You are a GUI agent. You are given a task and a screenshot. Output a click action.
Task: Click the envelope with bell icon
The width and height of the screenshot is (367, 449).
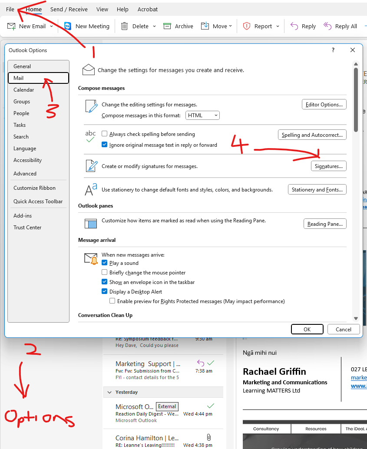point(91,258)
